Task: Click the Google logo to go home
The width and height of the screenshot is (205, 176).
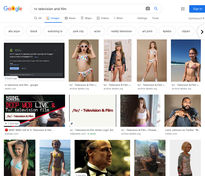Action: (13, 9)
